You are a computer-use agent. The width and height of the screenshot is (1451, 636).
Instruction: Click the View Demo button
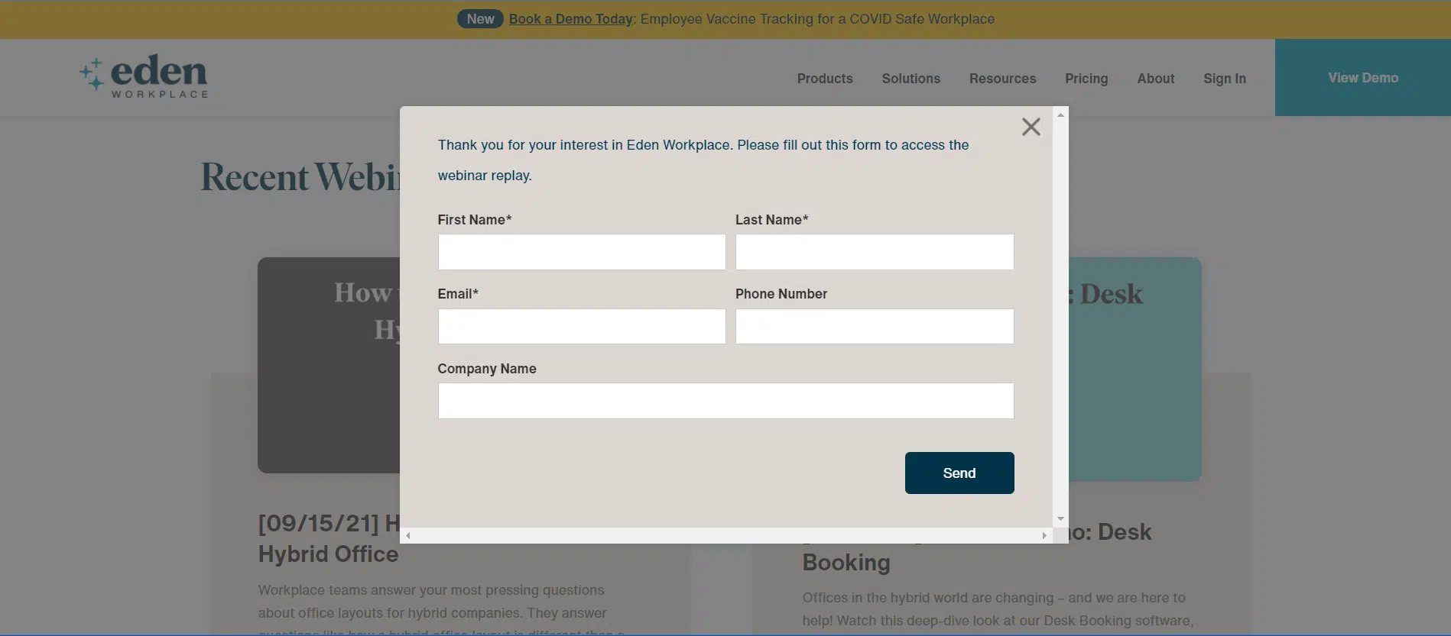pos(1363,78)
